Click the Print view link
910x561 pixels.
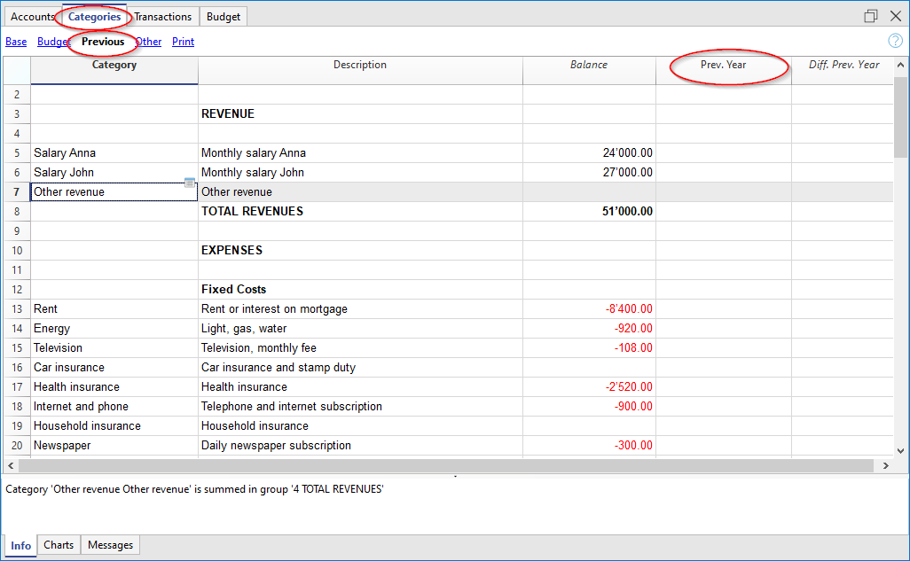pyautogui.click(x=184, y=42)
